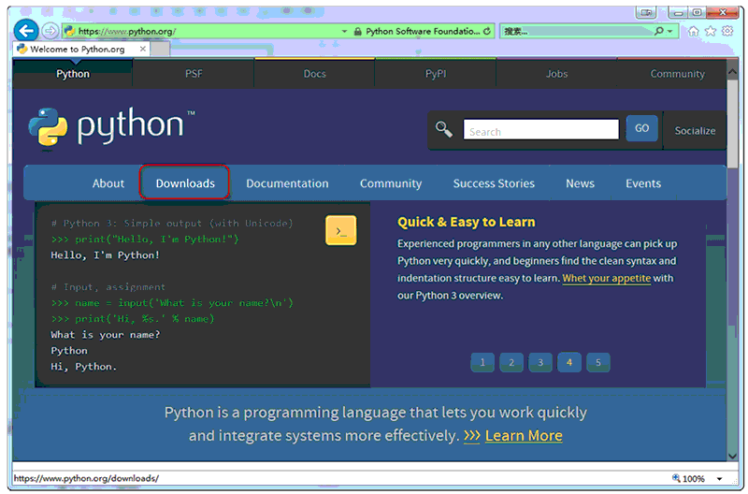
Task: Click the page scrollbar down arrow
Action: point(732,456)
